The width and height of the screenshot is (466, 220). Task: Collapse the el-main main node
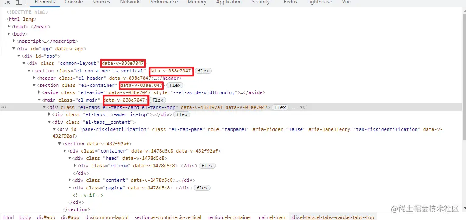coord(39,100)
